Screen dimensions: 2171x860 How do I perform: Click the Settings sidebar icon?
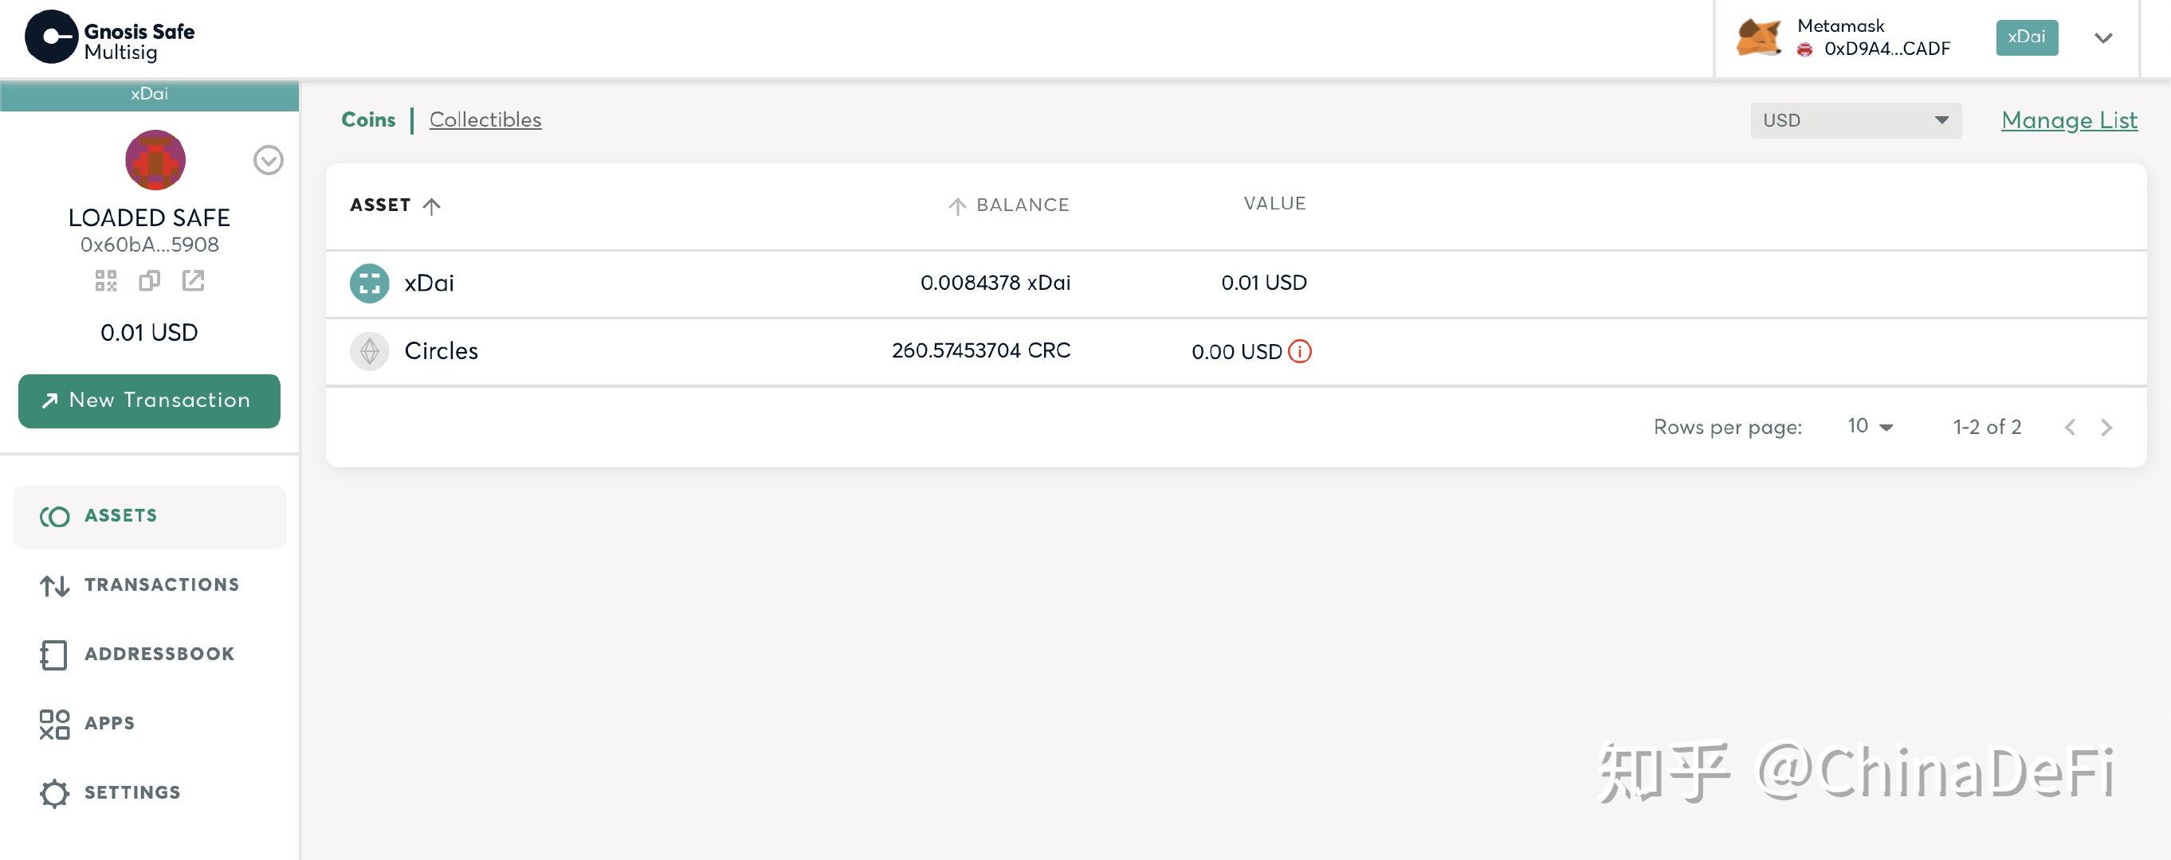51,791
